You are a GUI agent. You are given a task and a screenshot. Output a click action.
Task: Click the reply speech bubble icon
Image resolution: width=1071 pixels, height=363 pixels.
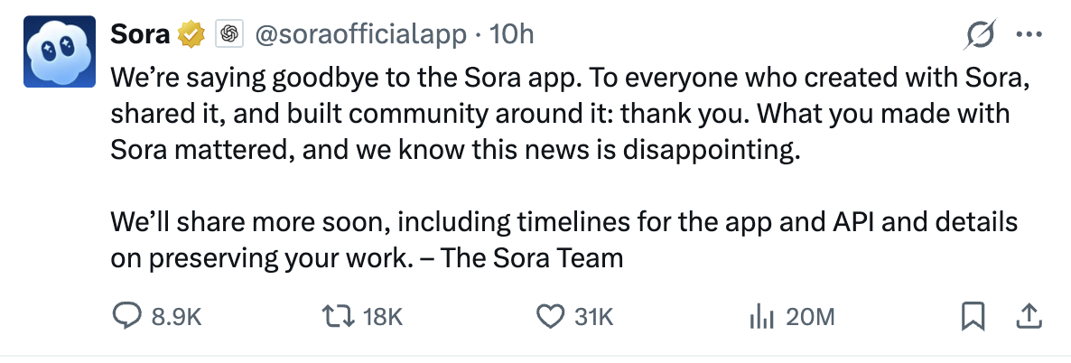(123, 316)
